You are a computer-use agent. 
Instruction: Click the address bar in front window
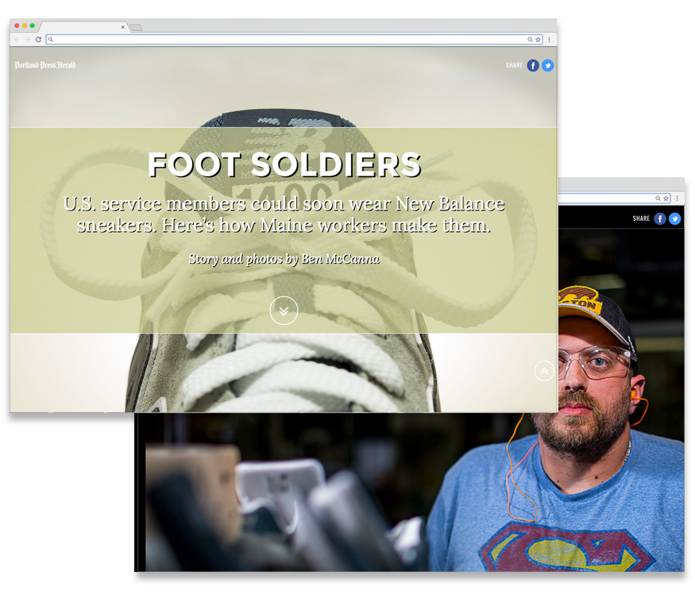[295, 40]
